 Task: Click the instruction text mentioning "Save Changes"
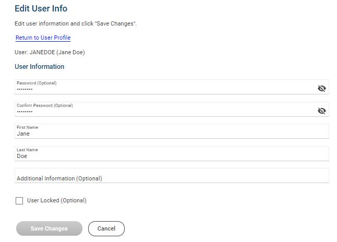pyautogui.click(x=76, y=24)
